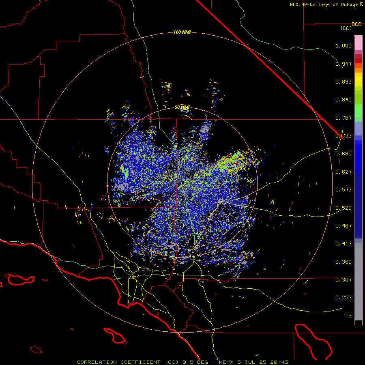Select the 0.947 scale value
This screenshot has height=365, width=365.
coord(344,64)
